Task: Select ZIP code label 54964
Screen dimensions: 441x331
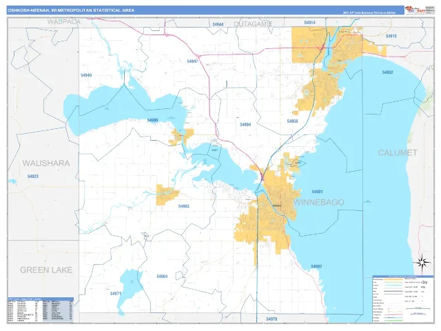Action: coord(162,277)
